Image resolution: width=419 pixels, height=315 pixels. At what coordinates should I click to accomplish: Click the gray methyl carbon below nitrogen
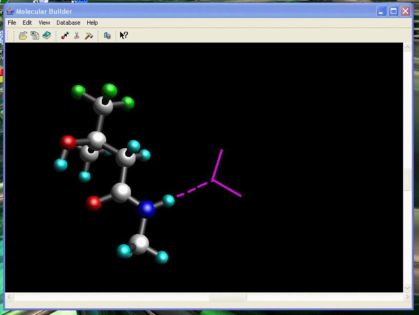click(x=139, y=244)
